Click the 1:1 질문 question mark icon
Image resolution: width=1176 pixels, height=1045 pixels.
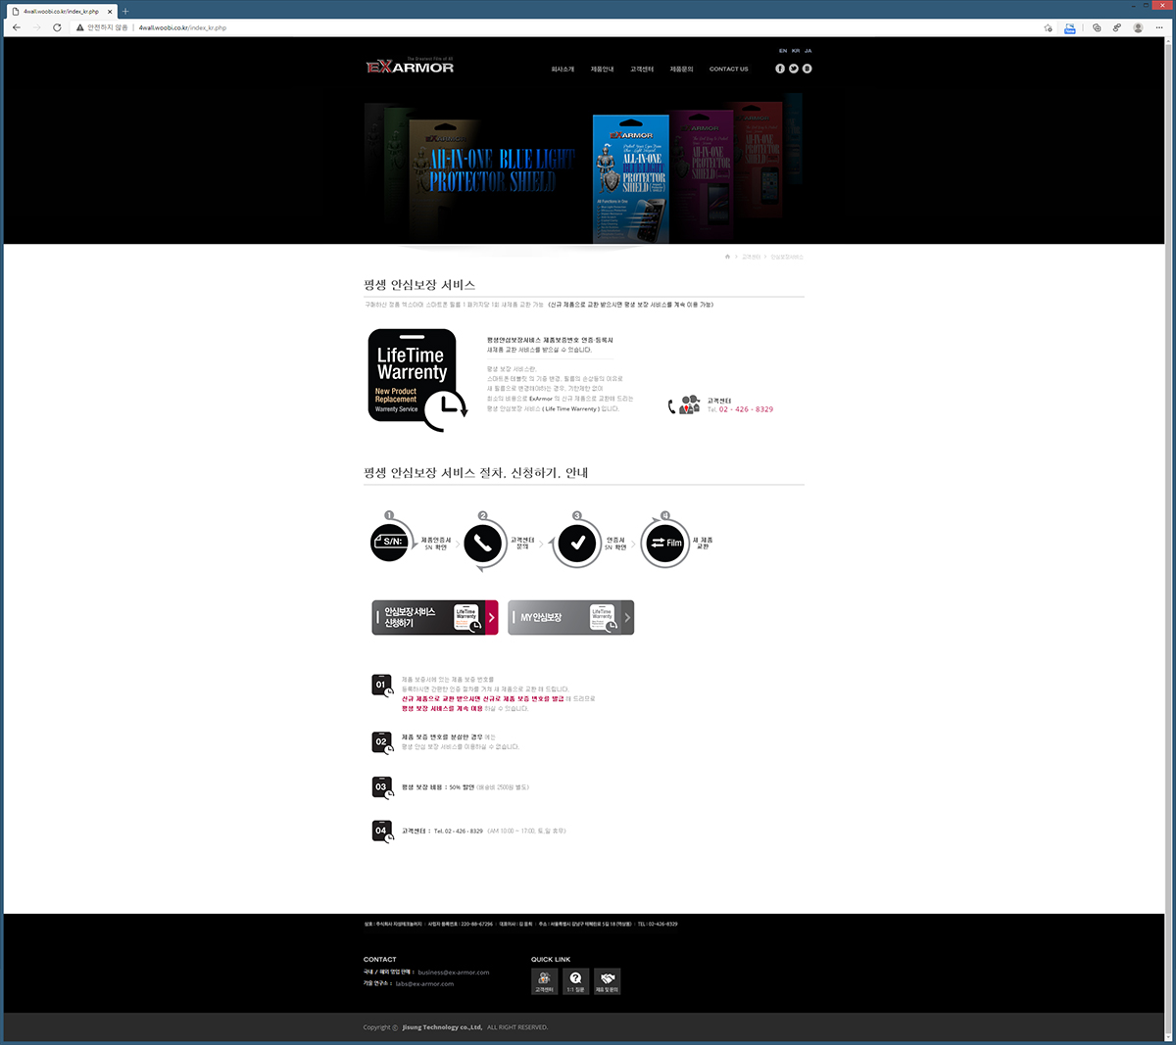(576, 981)
